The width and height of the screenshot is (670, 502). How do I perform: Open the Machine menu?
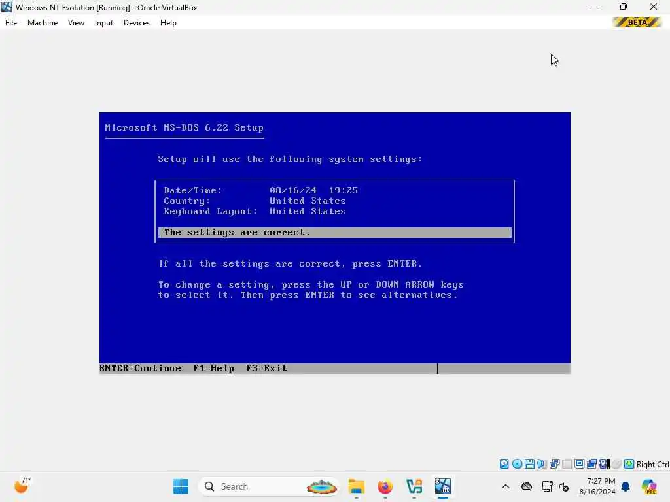click(x=43, y=23)
